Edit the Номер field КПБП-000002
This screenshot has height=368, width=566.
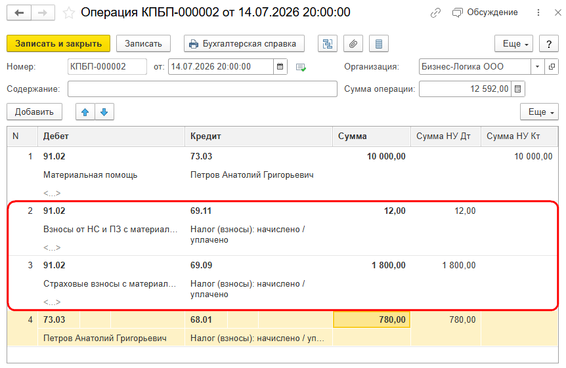tap(107, 67)
